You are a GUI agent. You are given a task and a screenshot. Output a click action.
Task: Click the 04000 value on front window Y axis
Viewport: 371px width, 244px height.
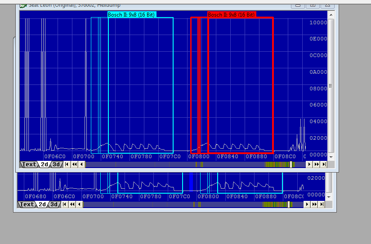(x=318, y=121)
